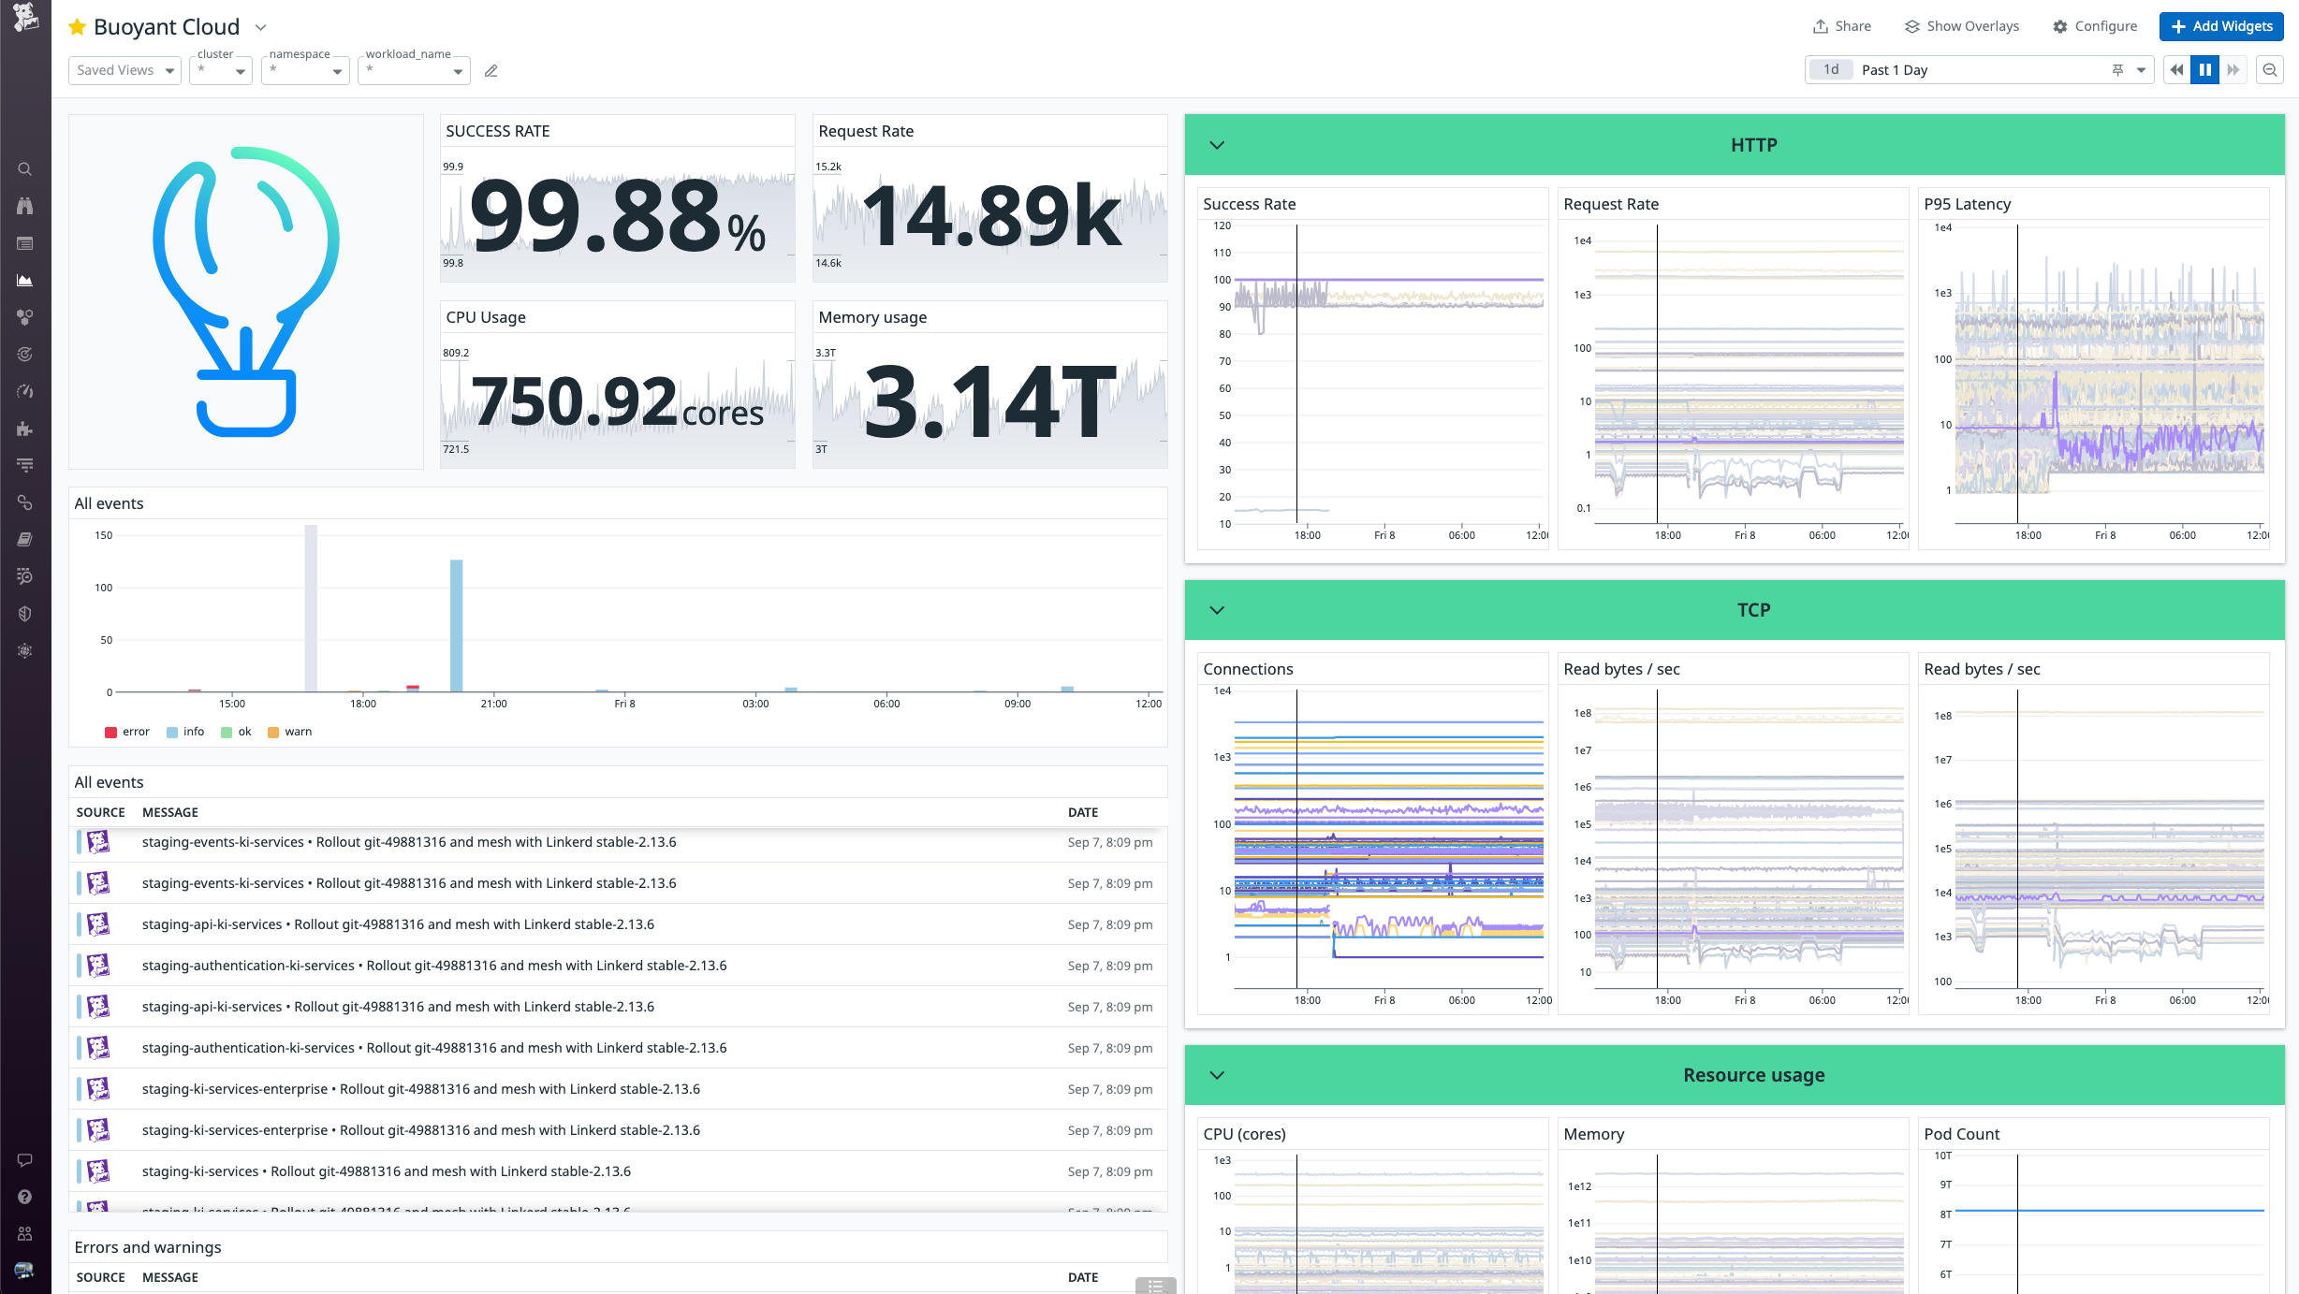Image resolution: width=2299 pixels, height=1294 pixels.
Task: Click the Share button
Action: coord(1840,26)
